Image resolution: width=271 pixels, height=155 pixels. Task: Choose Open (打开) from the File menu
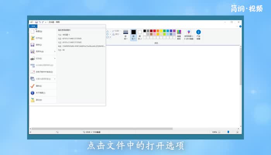tap(39, 38)
